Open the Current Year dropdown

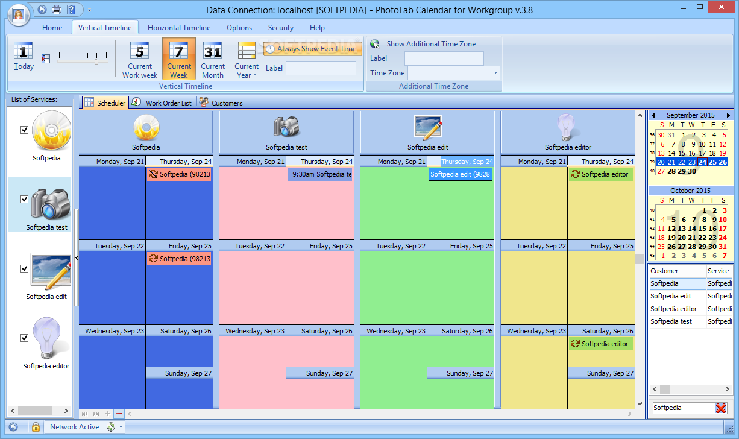point(247,60)
